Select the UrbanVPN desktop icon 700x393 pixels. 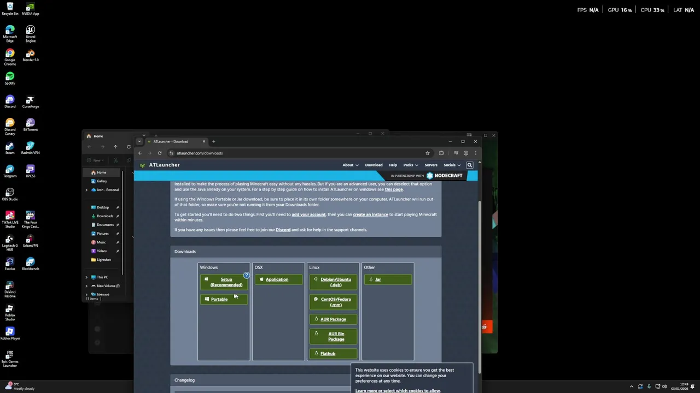30,241
